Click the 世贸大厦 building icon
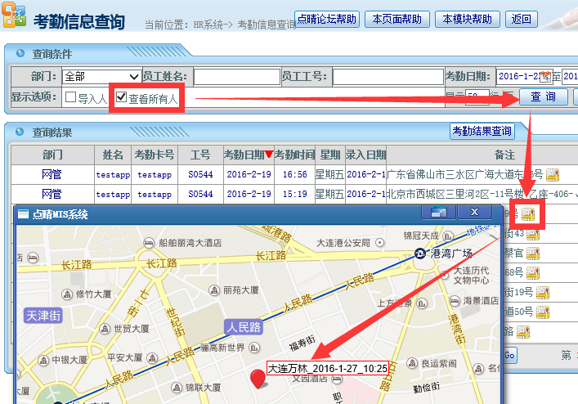Screen dimensions: 578x404 [105, 329]
